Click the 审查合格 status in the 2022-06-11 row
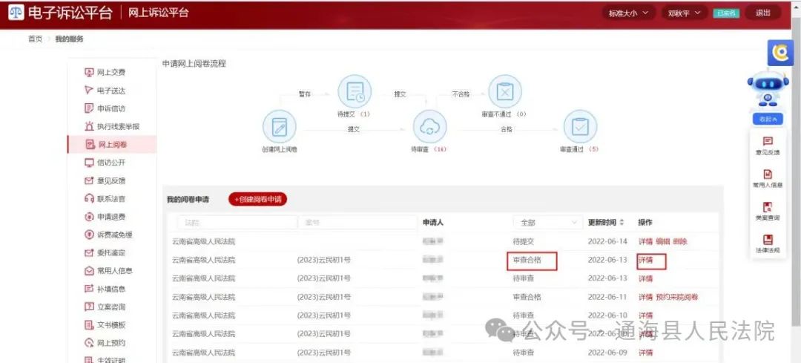 tap(527, 297)
